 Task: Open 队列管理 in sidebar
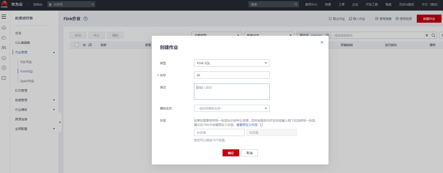21,91
